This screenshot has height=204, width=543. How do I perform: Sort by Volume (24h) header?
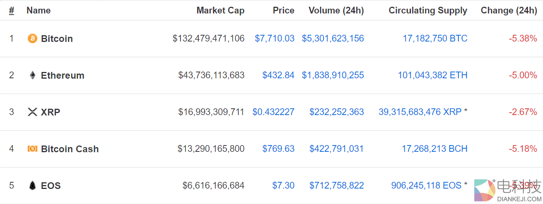point(336,11)
